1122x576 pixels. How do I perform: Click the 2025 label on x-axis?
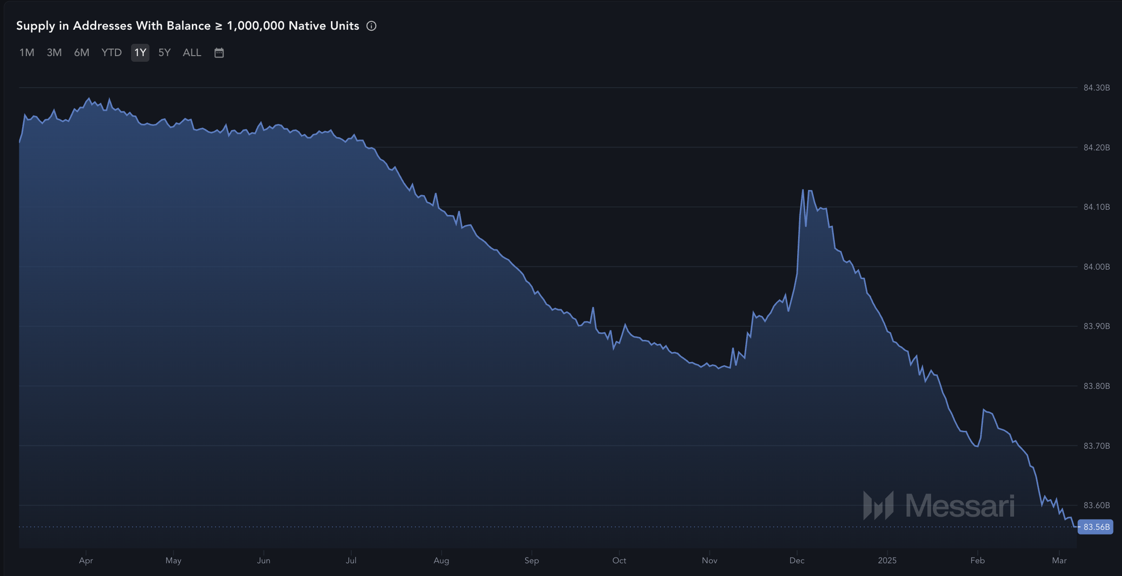887,560
